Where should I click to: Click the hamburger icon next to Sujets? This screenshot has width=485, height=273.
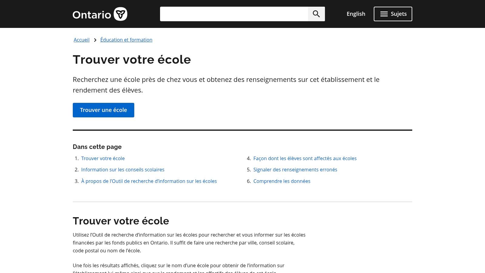click(384, 14)
